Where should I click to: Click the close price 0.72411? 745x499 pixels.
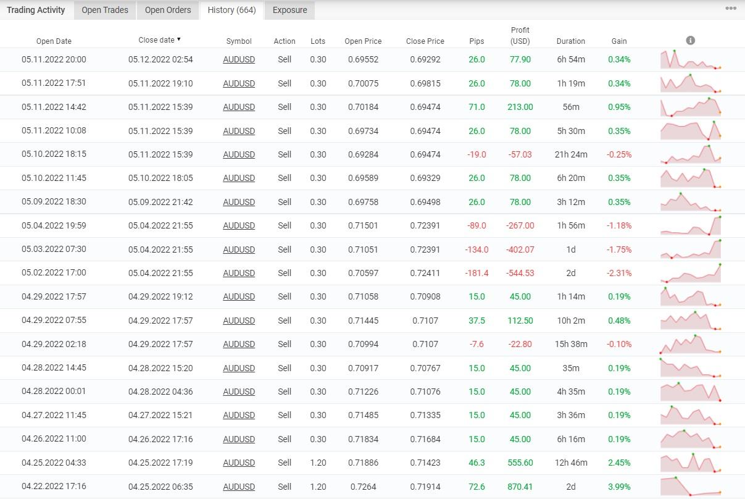click(x=425, y=273)
